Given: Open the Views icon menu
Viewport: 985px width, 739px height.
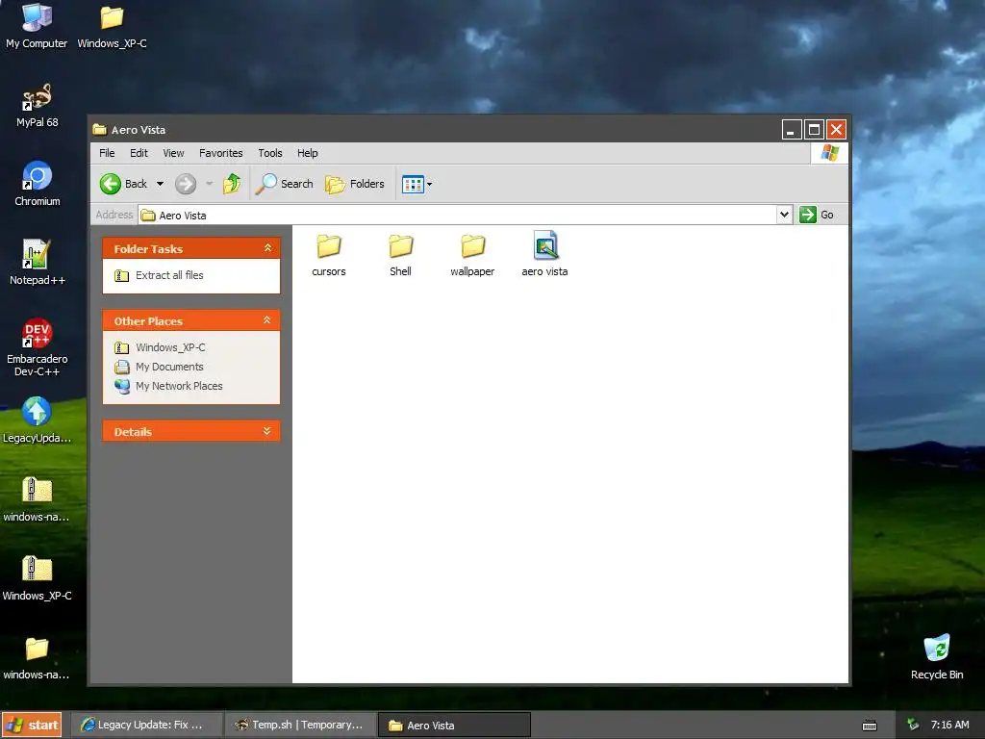Looking at the screenshot, I should [417, 184].
